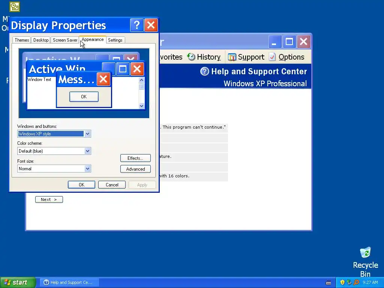
Task: Click the Help and Support Center question icon
Action: click(x=204, y=71)
